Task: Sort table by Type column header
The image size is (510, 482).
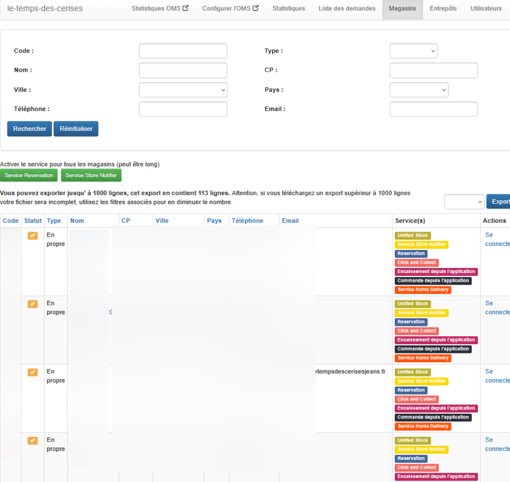Action: point(54,220)
